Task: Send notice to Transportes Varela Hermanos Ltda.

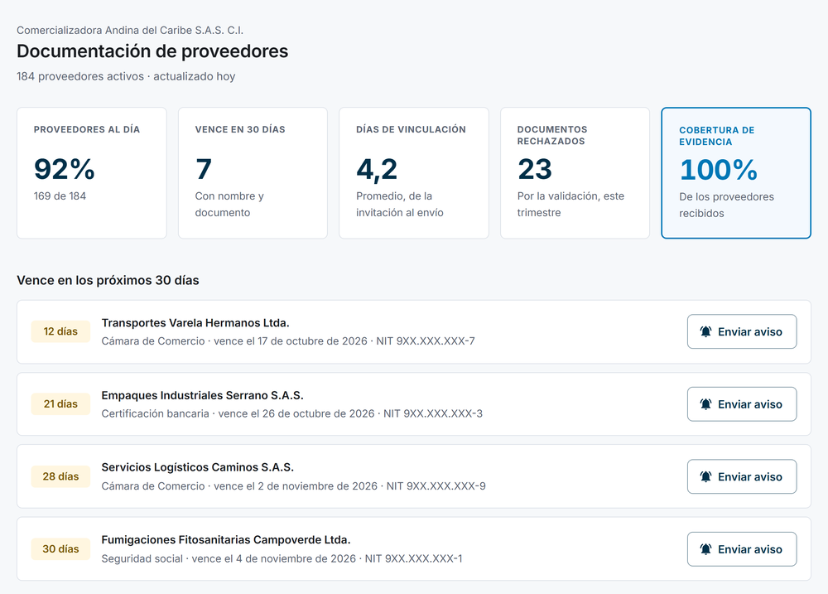Action: pyautogui.click(x=742, y=332)
